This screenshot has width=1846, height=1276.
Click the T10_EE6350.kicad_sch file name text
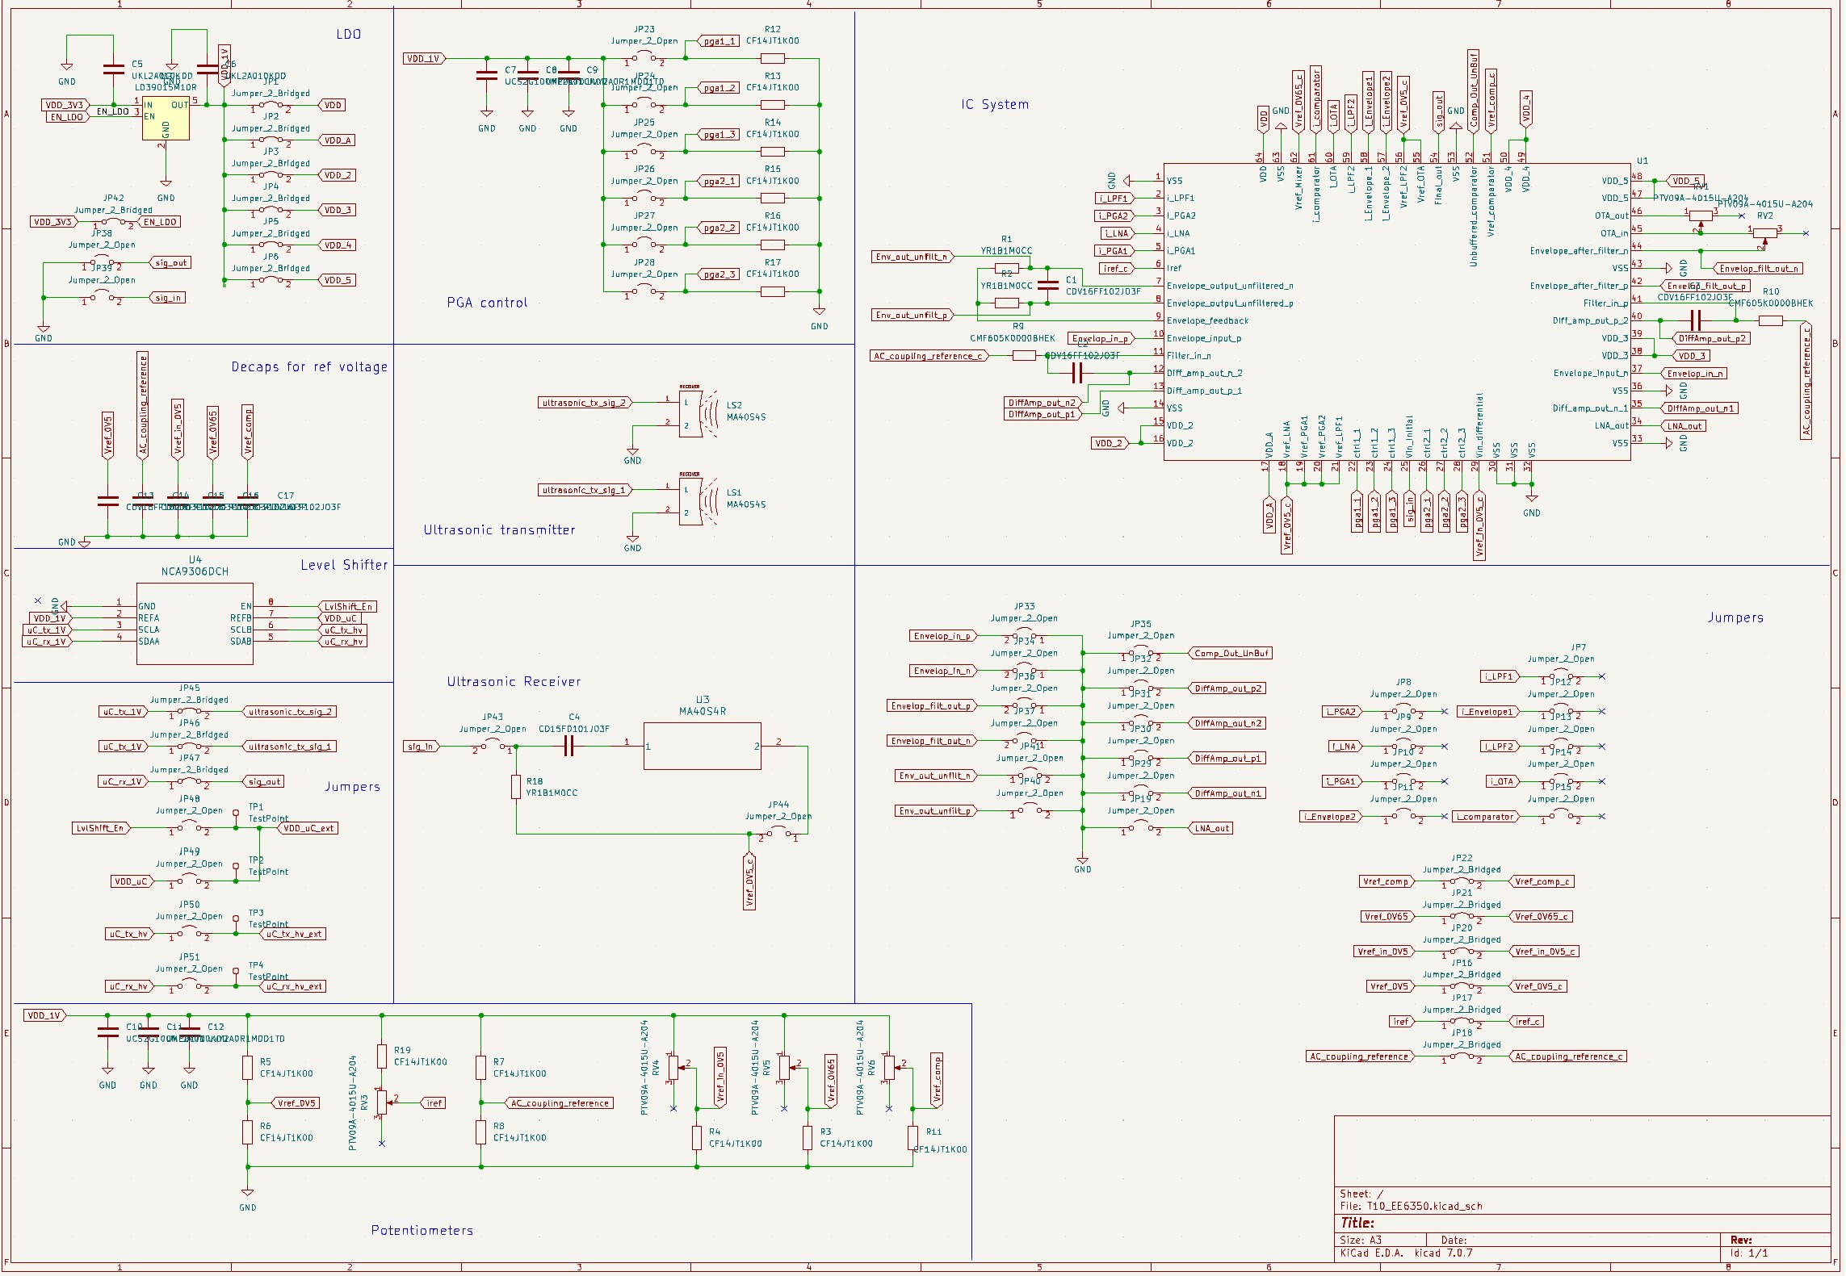[1424, 1207]
